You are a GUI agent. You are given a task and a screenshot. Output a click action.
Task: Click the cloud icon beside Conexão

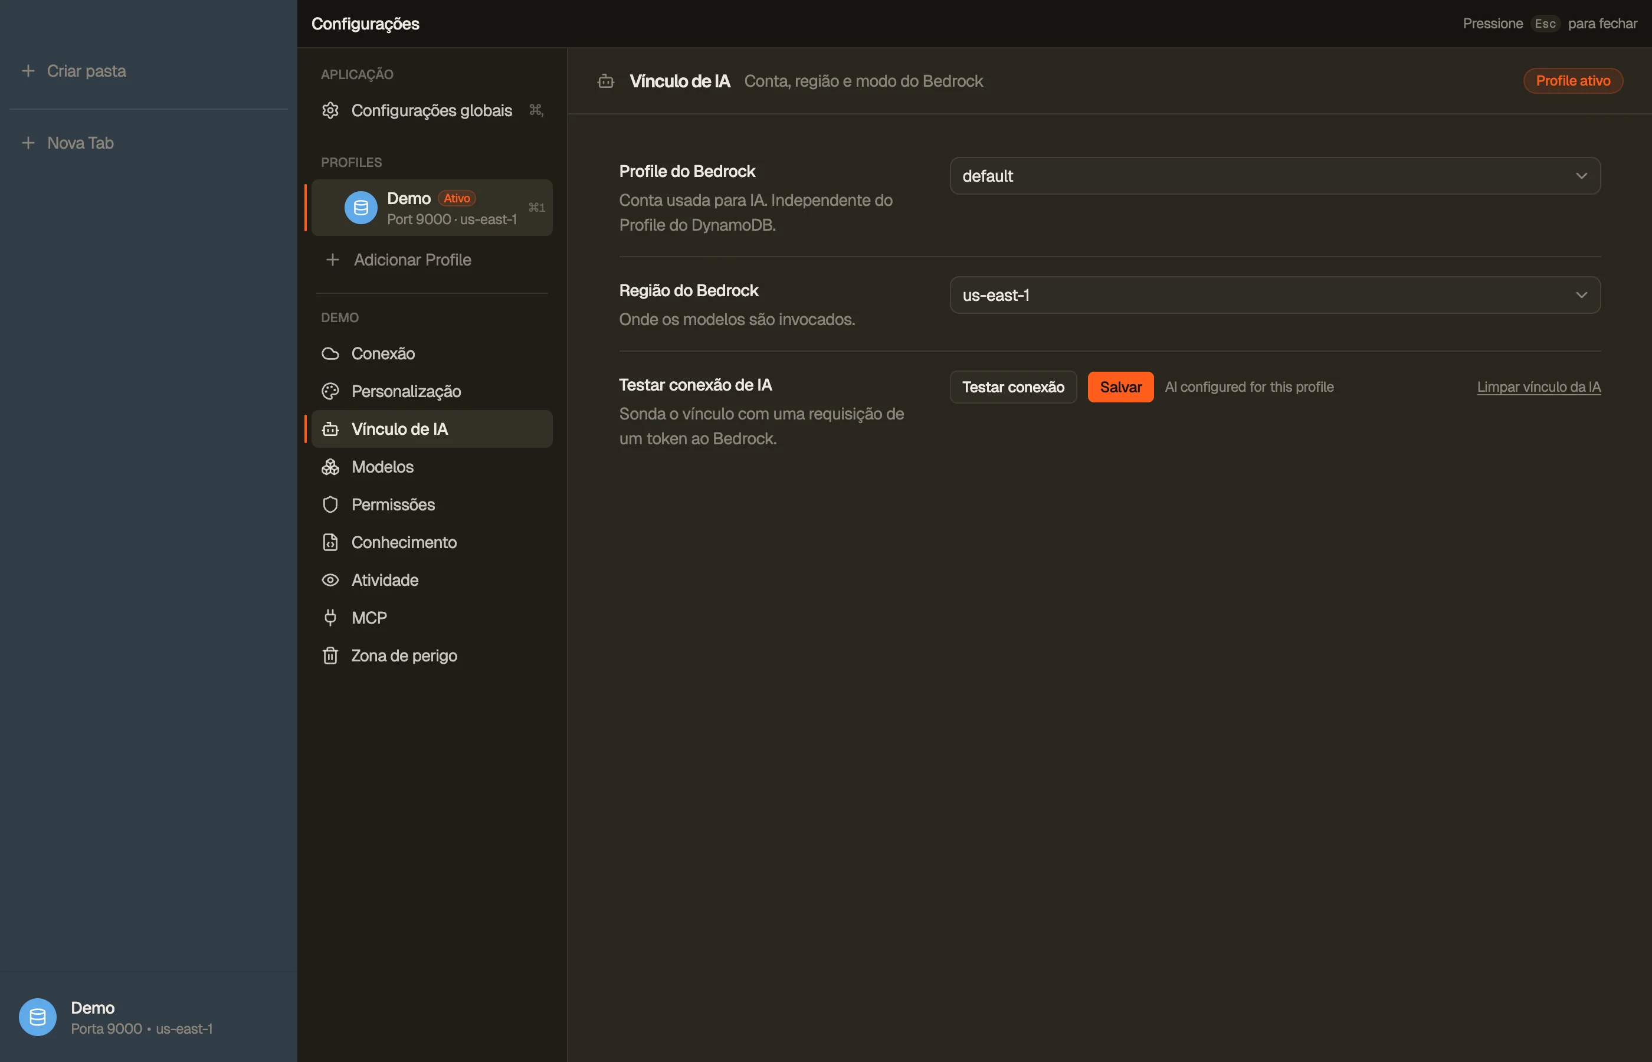[x=330, y=354]
